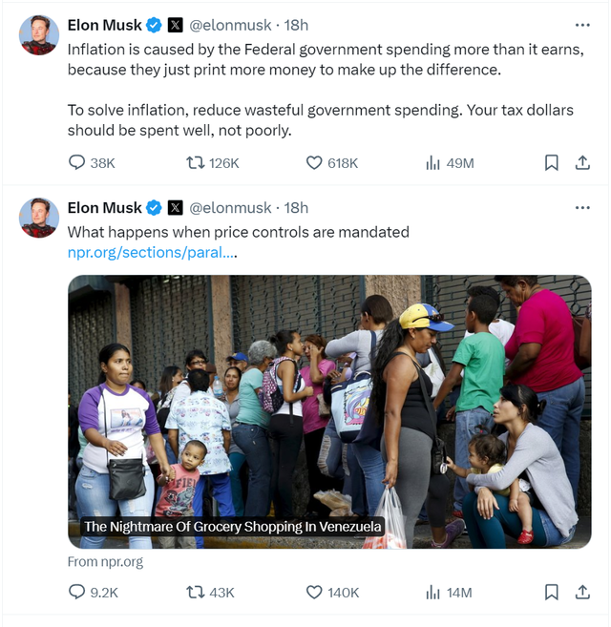611x627 pixels.
Task: Click @elonmusk handle on the first tweet
Action: point(230,25)
